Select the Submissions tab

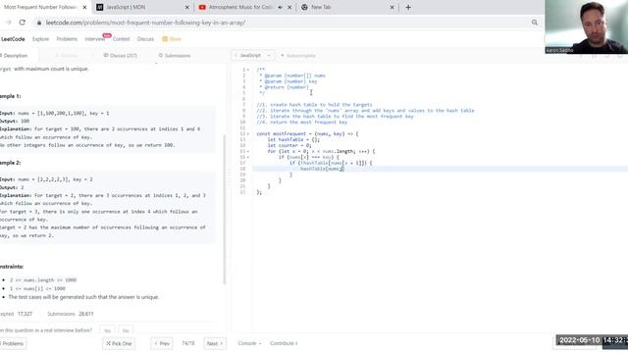(175, 56)
